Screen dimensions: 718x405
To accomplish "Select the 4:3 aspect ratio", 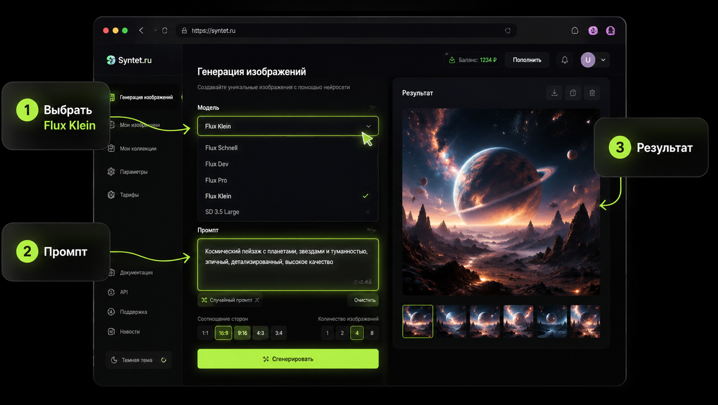I will click(x=260, y=333).
